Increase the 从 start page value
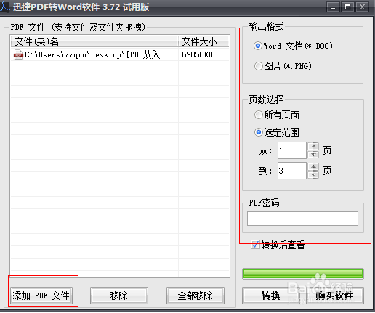This screenshot has height=313, width=375. [x=314, y=146]
